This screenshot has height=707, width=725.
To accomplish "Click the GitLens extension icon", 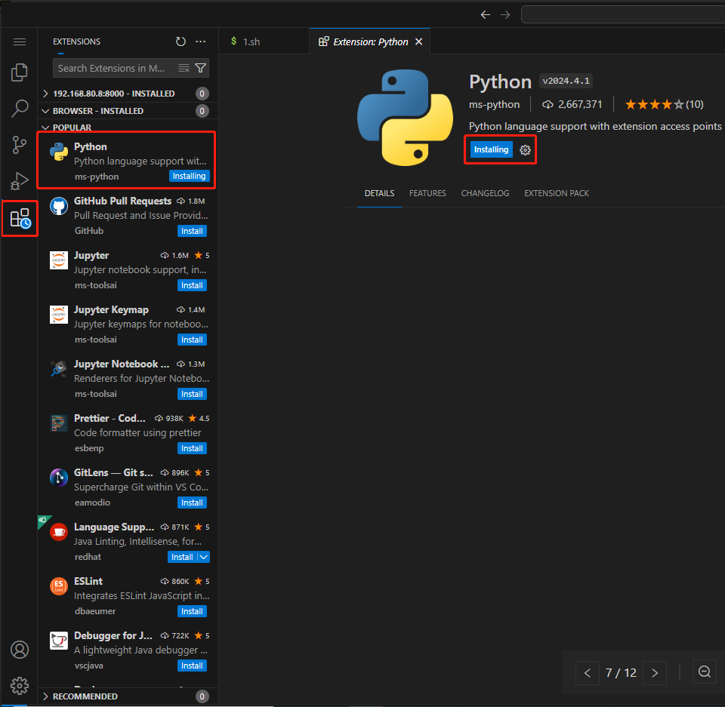I will [x=59, y=478].
